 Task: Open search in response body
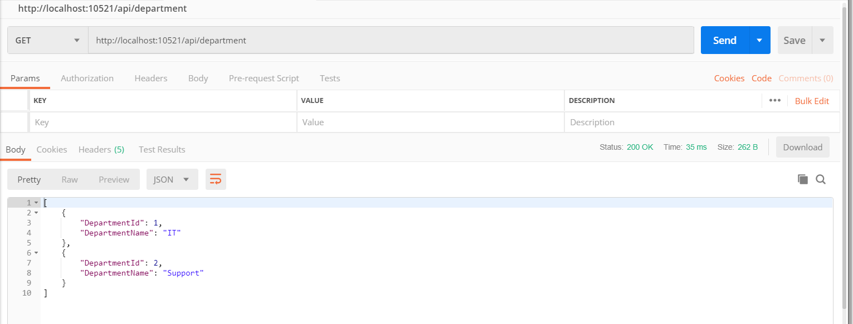[x=821, y=179]
